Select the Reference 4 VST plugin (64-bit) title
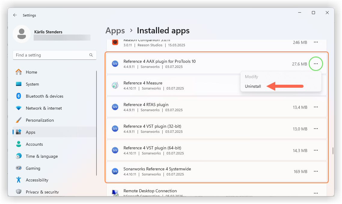Screen dimensions: 342x204 pos(152,148)
